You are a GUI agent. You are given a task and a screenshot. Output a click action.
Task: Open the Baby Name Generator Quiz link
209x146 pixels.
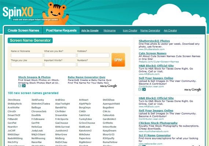pyautogui.click(x=87, y=77)
